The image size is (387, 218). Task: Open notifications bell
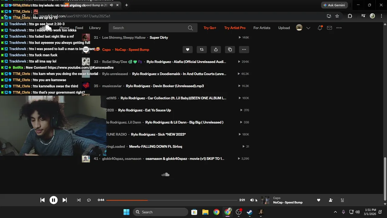tap(320, 28)
